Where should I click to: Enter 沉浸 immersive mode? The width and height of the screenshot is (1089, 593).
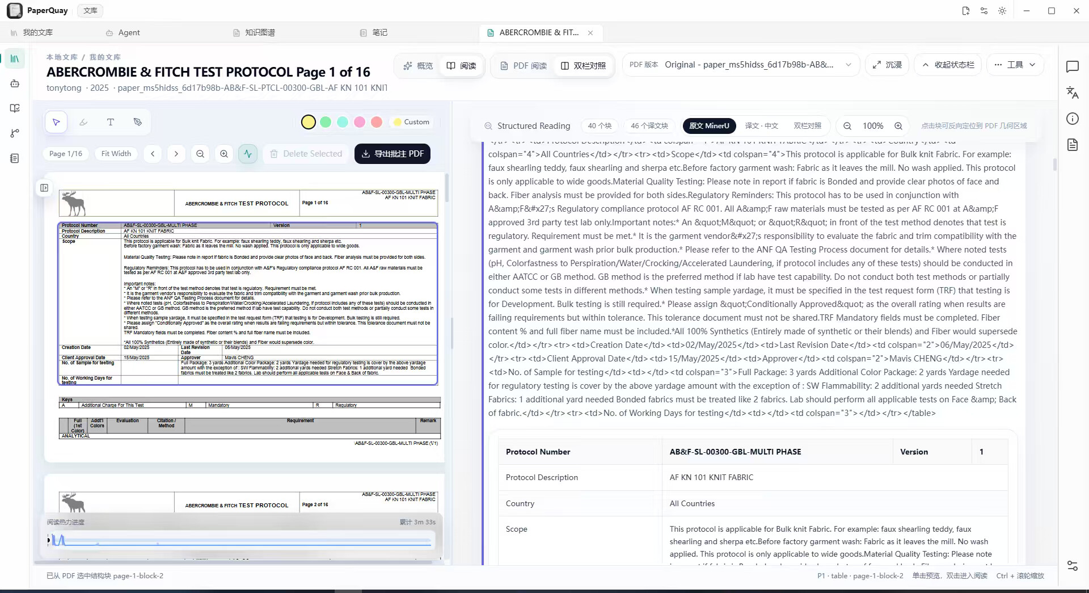pyautogui.click(x=888, y=65)
